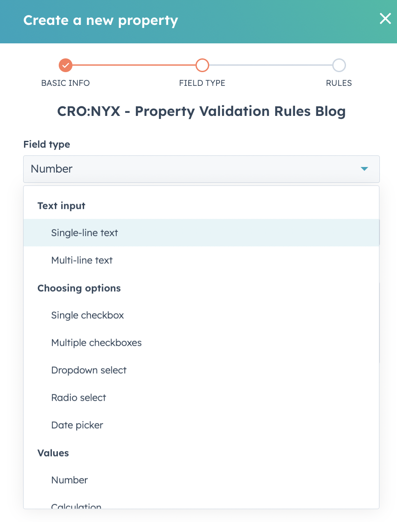Select Single-line text option
The width and height of the screenshot is (397, 522).
click(84, 233)
